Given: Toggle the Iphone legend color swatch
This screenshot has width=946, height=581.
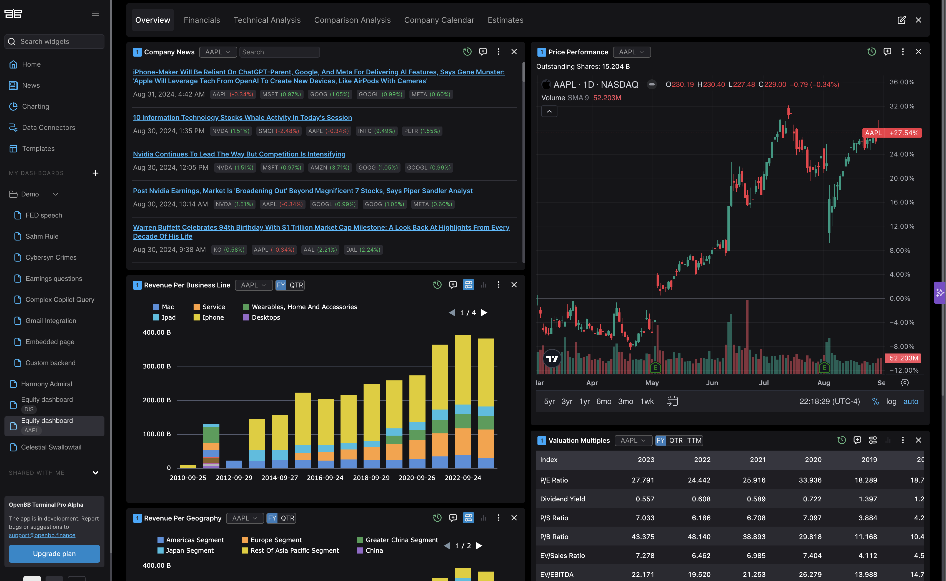Looking at the screenshot, I should (197, 317).
